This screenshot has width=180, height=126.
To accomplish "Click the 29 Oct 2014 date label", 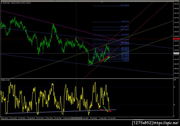I will pos(40,118).
